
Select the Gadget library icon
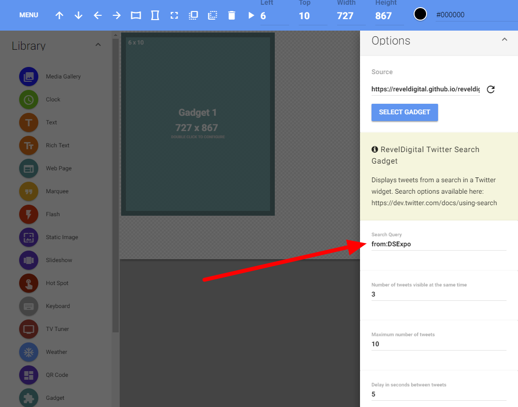tap(29, 398)
